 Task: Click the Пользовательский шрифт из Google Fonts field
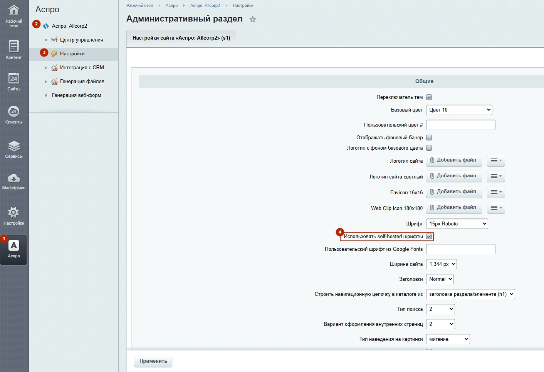(x=460, y=249)
